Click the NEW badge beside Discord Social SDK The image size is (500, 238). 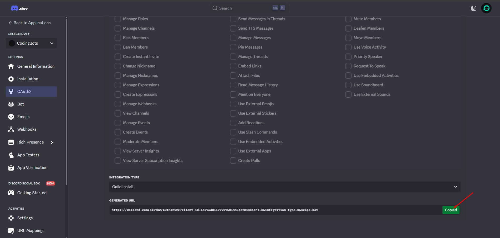coord(50,183)
